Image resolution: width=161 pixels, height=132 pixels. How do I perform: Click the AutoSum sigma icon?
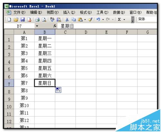[x=119, y=20]
